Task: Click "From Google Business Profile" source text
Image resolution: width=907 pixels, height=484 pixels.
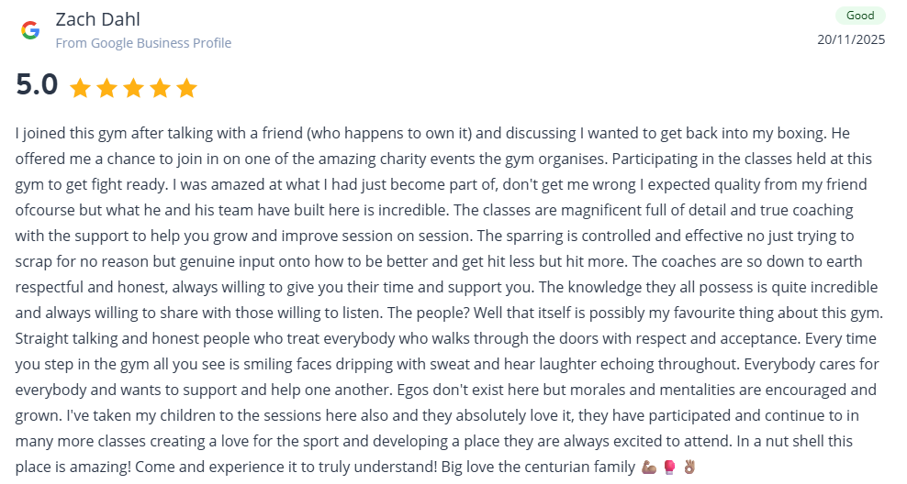Action: pyautogui.click(x=143, y=43)
